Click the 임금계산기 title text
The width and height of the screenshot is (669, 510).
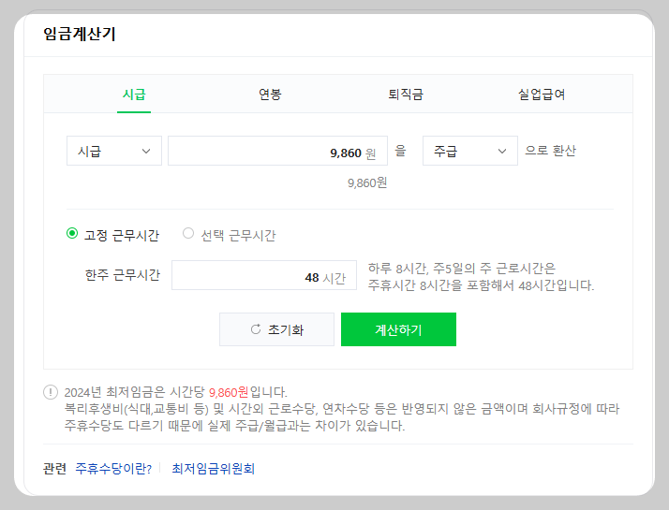[80, 34]
